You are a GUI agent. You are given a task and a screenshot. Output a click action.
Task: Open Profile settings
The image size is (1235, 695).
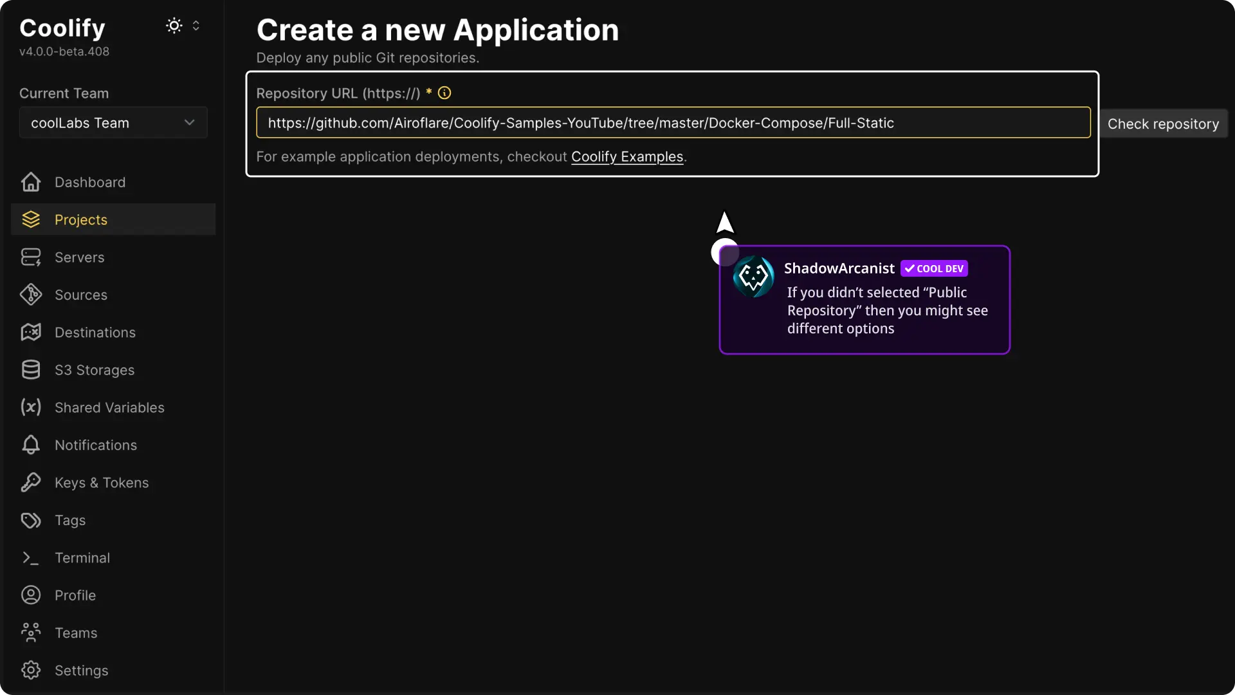[x=75, y=595]
